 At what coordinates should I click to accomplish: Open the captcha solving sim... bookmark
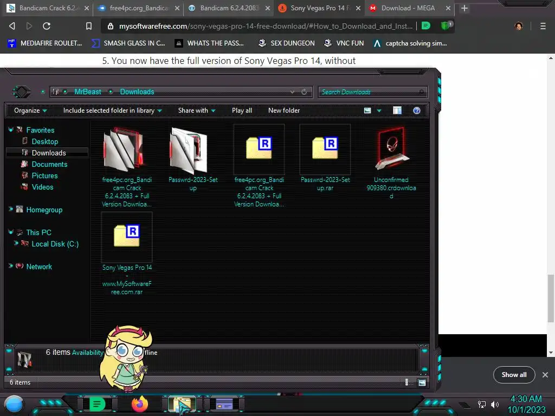pyautogui.click(x=410, y=43)
